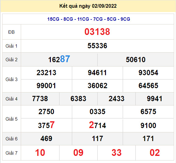Click the Giải 4 number 9941
The width and height of the screenshot is (176, 163).
click(155, 99)
